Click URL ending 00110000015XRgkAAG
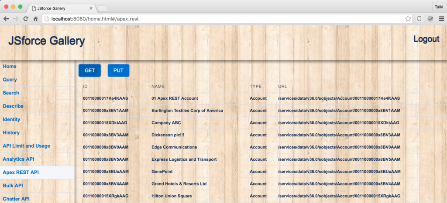 click(339, 196)
